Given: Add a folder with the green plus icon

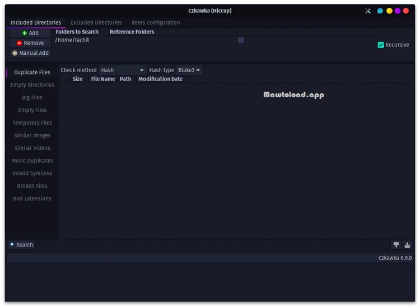Looking at the screenshot, I should [30, 33].
